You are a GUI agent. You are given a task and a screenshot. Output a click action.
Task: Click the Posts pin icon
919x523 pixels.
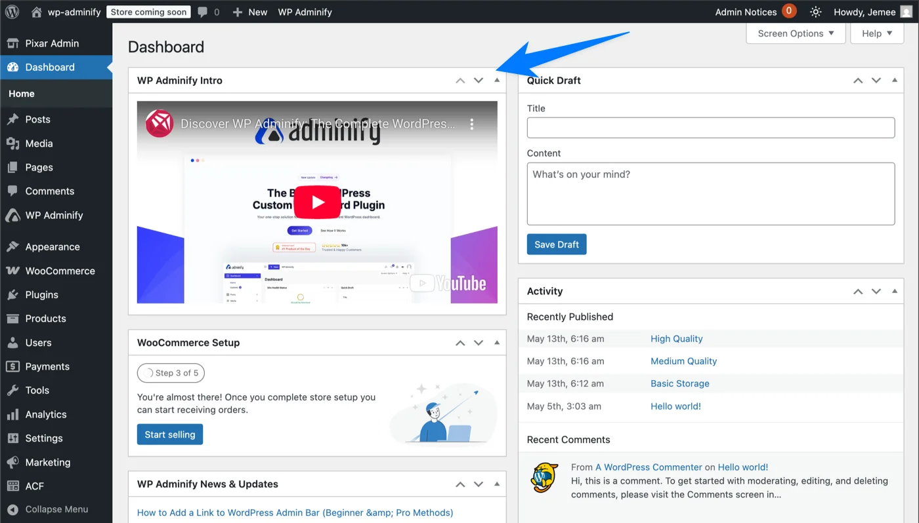coord(12,119)
